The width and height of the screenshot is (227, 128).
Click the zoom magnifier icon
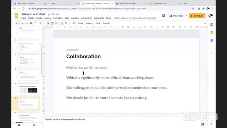[40, 23]
